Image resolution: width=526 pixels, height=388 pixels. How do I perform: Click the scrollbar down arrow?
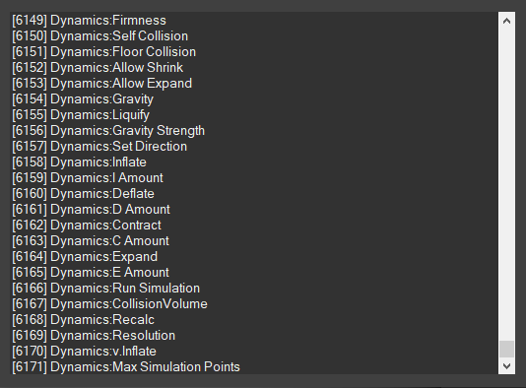(x=506, y=366)
